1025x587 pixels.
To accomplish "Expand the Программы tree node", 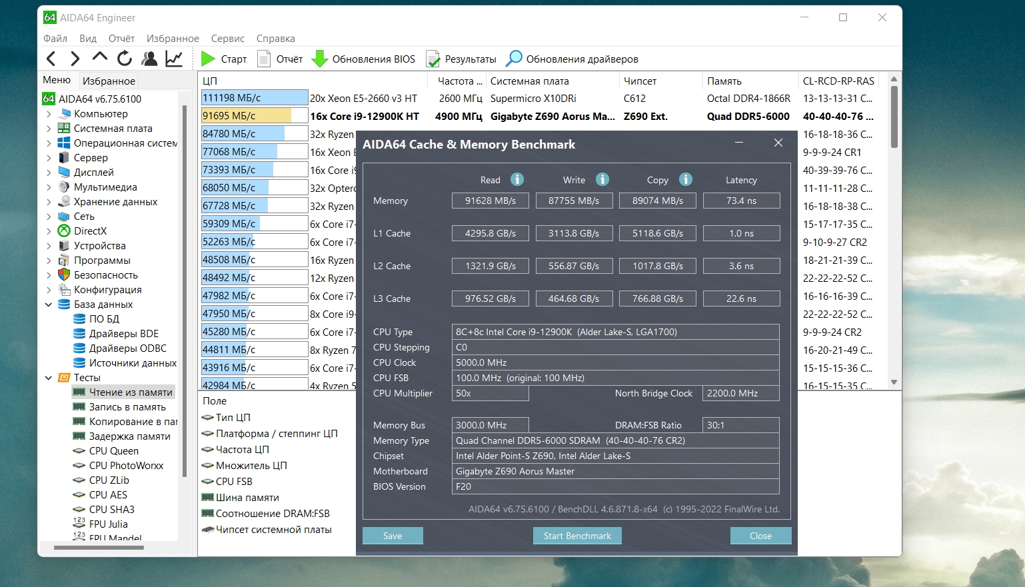I will coord(49,261).
